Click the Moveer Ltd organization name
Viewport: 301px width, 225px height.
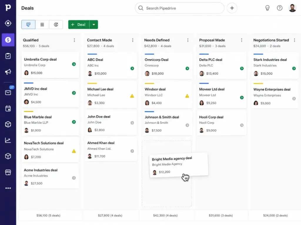pyautogui.click(x=208, y=95)
